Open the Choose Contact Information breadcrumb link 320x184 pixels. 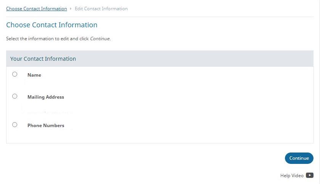coord(37,9)
